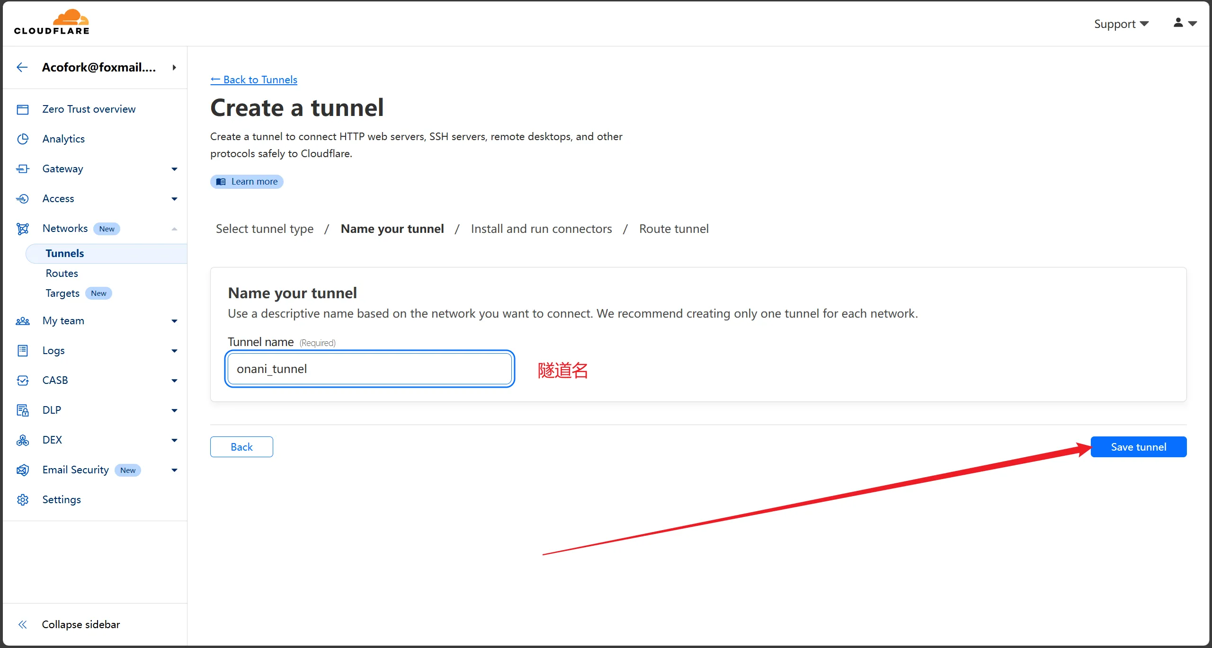Expand the My team section arrow
1212x648 pixels.
[174, 321]
